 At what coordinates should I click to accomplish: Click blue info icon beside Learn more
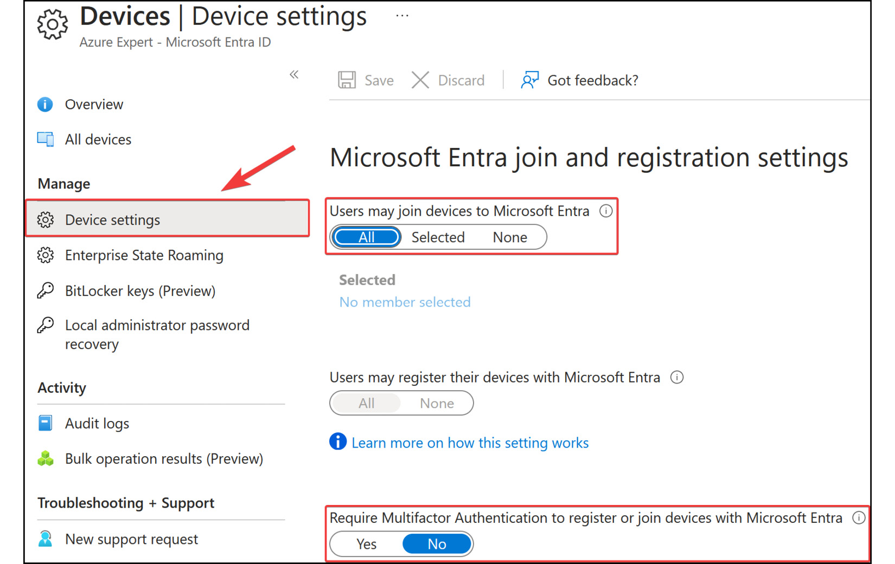click(x=338, y=442)
